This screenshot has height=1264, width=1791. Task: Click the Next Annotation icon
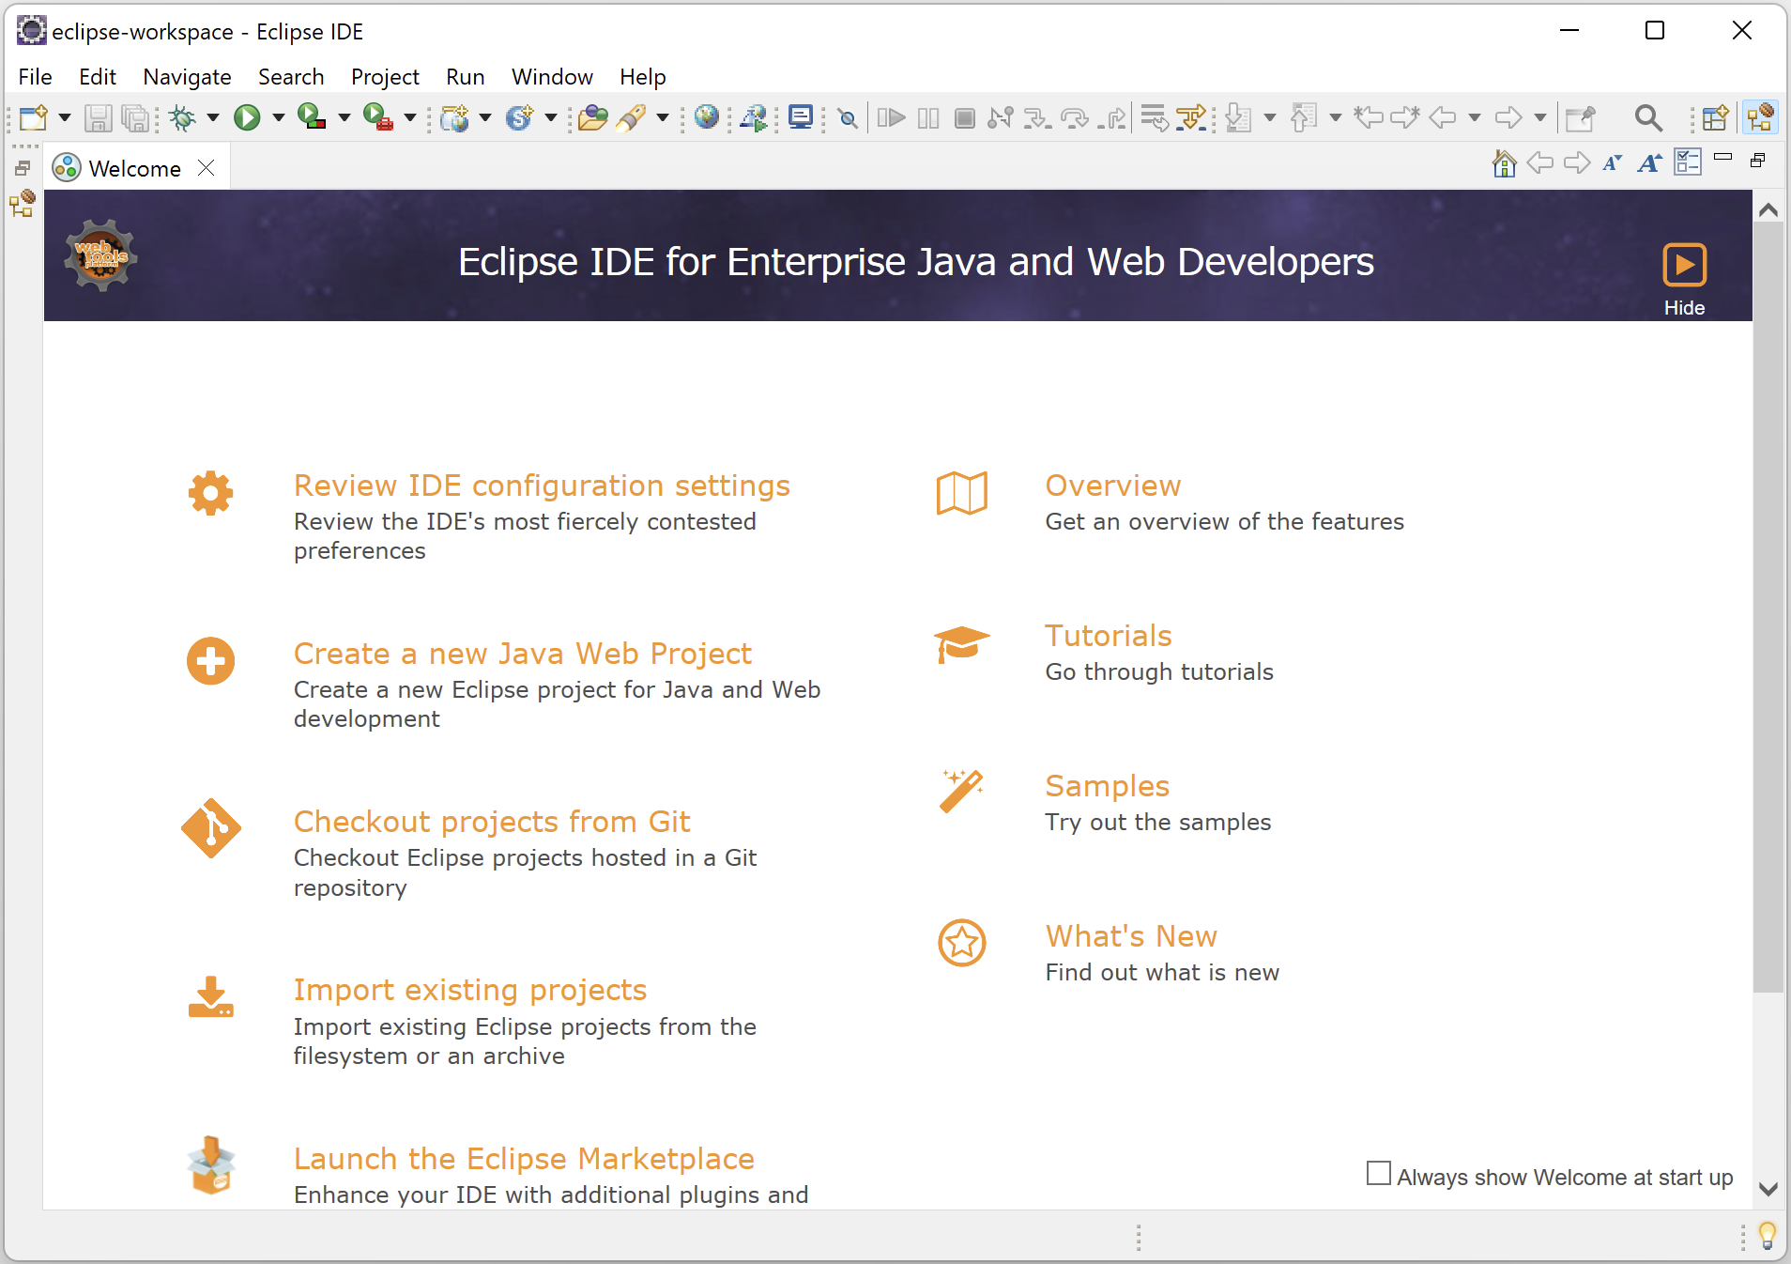[1239, 118]
